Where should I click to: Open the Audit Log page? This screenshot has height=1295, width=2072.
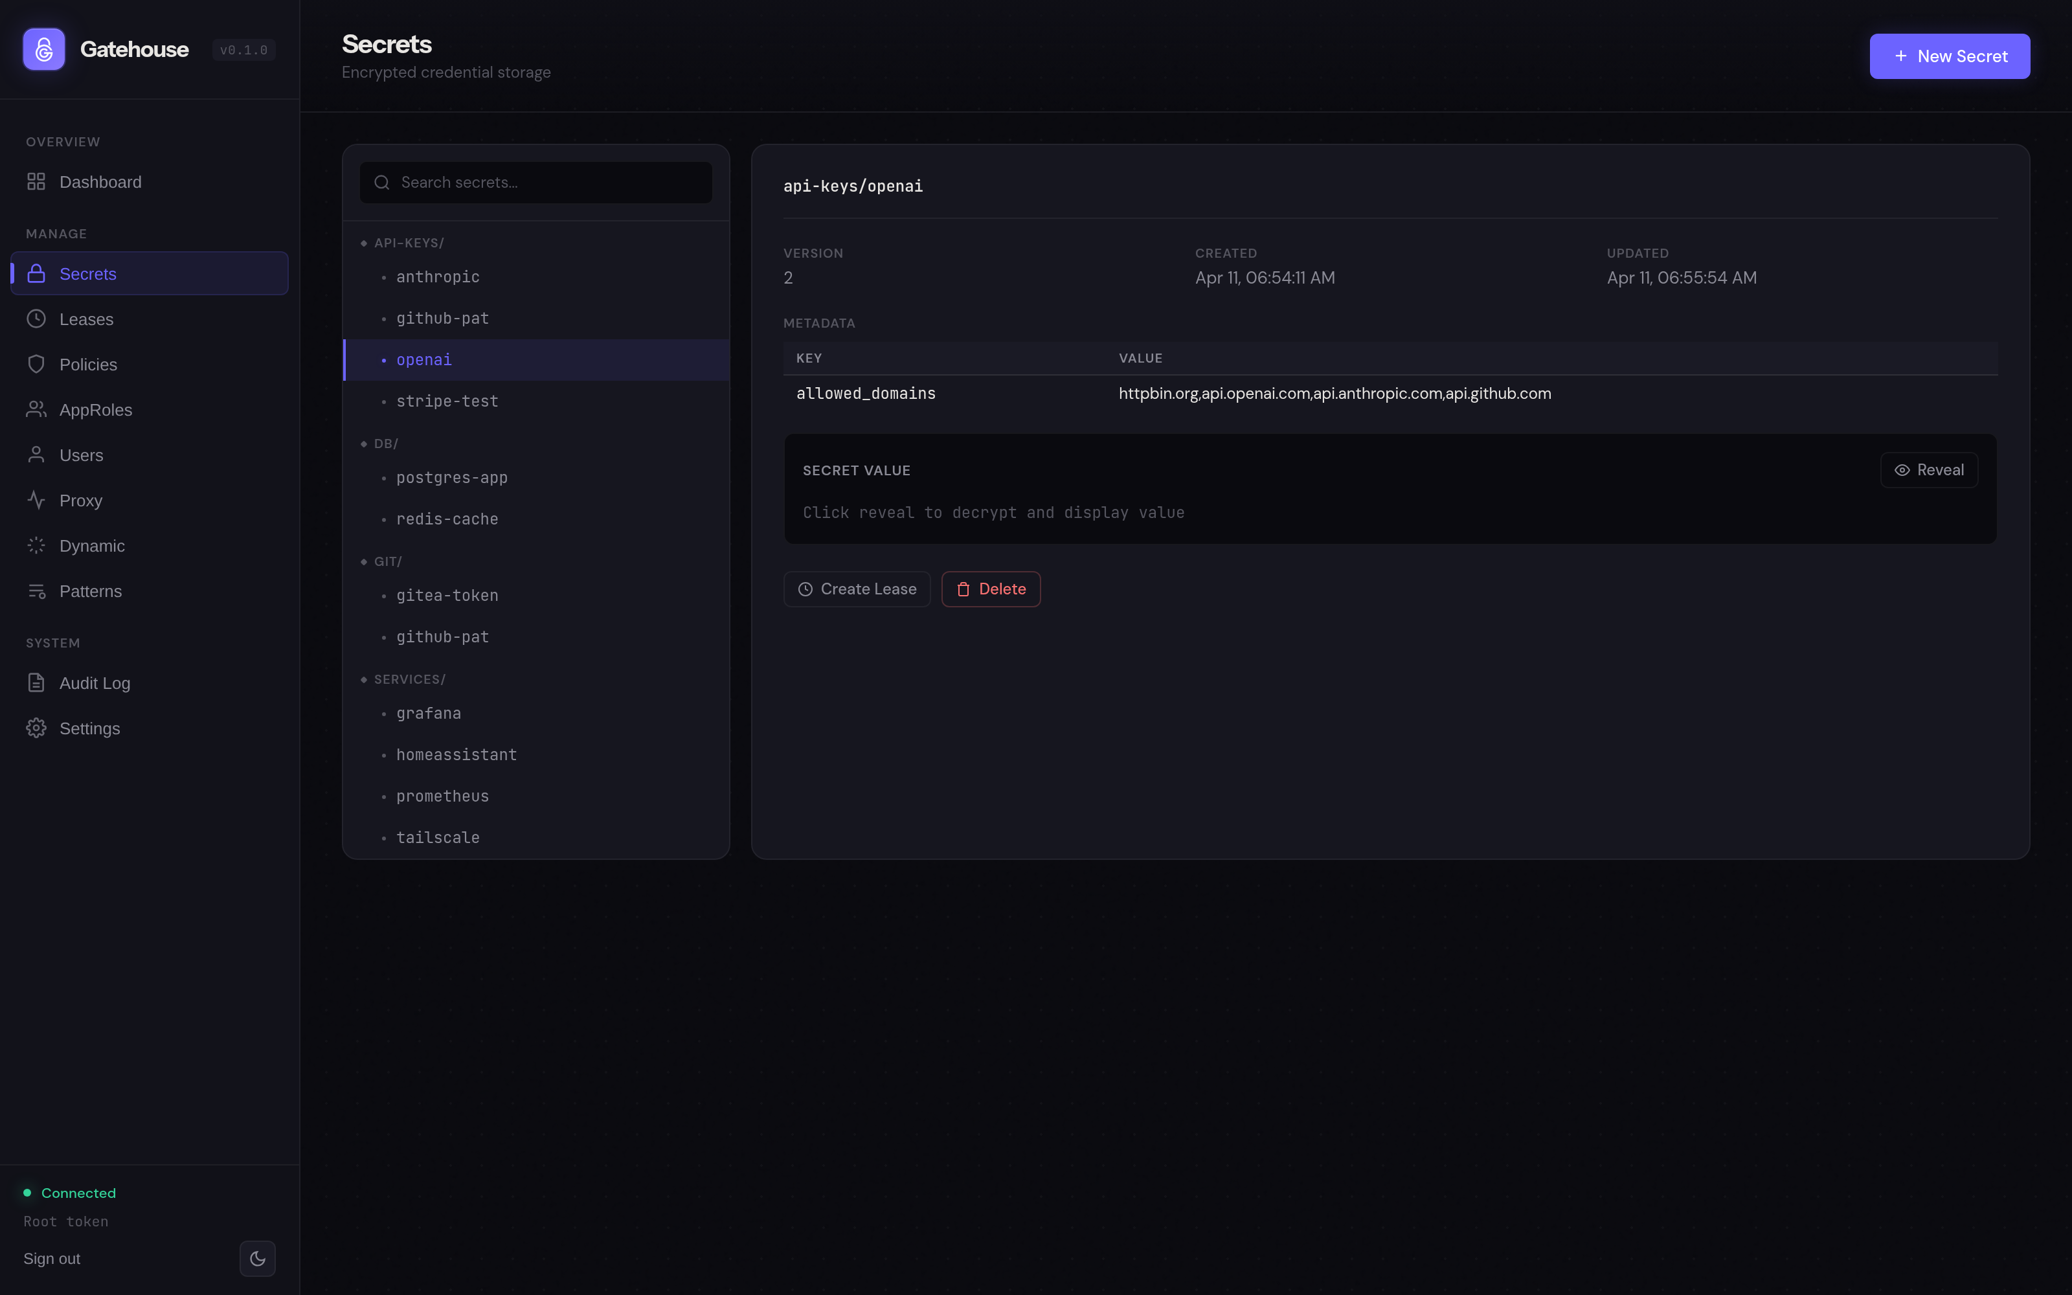(94, 682)
